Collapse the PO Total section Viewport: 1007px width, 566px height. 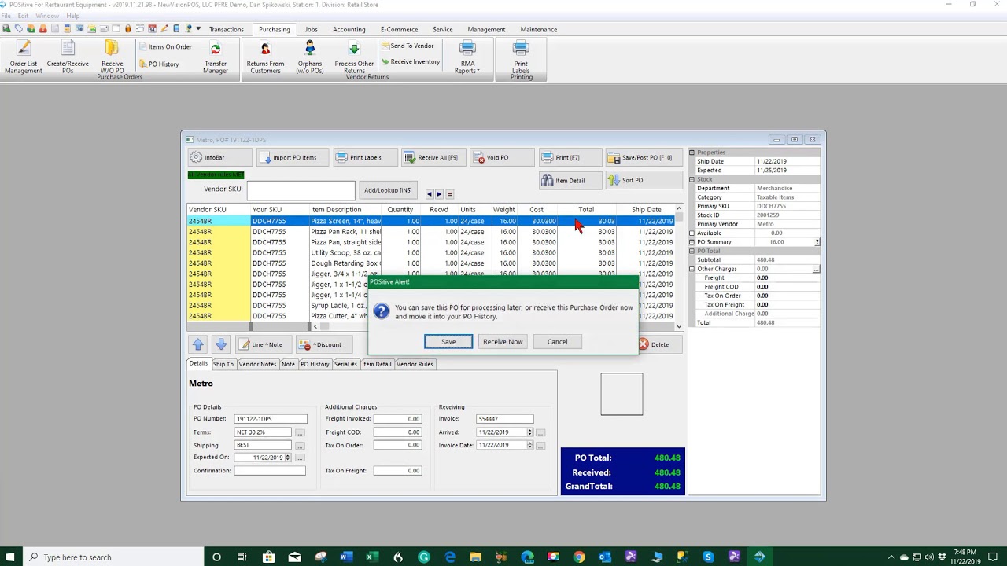pos(692,251)
